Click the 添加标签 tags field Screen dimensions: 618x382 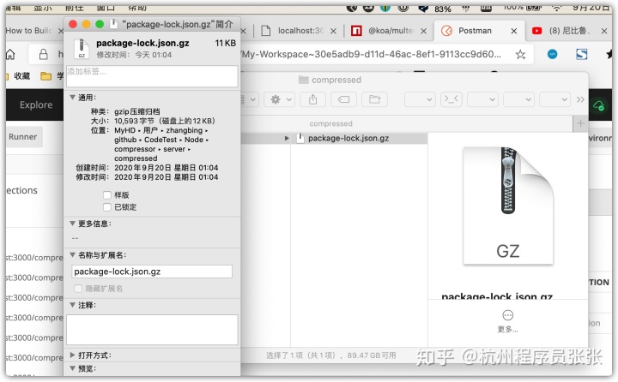point(152,76)
